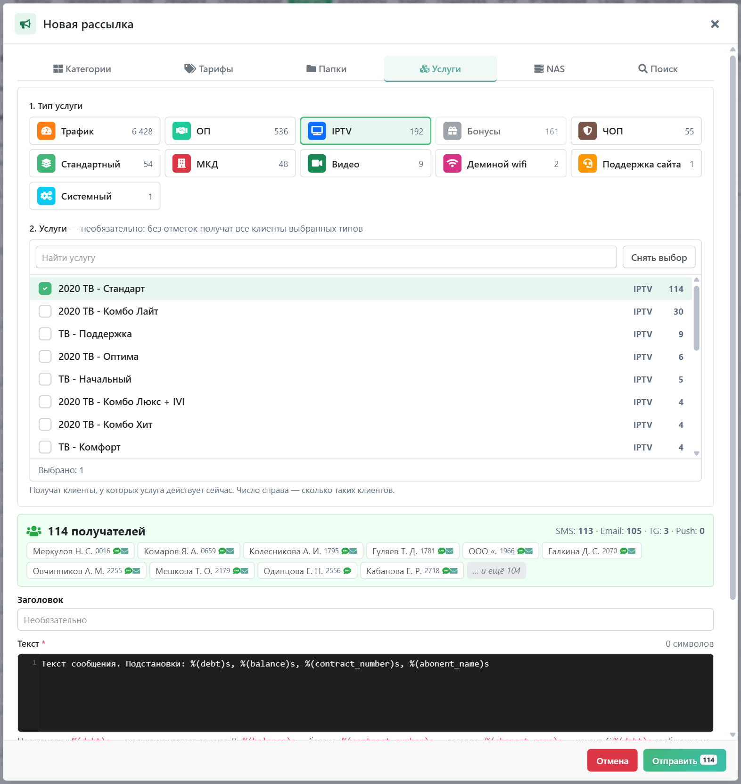Select the МКД service type card
The width and height of the screenshot is (741, 784).
pyautogui.click(x=230, y=164)
